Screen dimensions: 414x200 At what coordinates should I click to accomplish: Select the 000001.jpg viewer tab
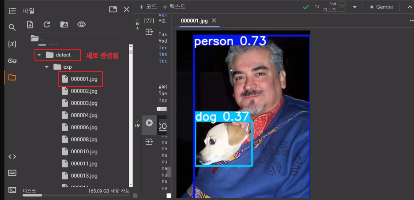click(194, 21)
